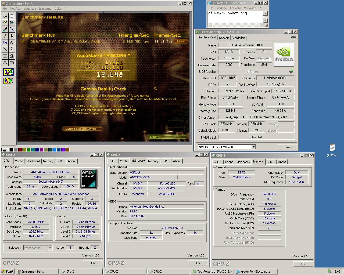Image resolution: width=344 pixels, height=275 pixels.
Task: Activate the Airbrush spray tool
Action: pyautogui.click(x=5, y=42)
